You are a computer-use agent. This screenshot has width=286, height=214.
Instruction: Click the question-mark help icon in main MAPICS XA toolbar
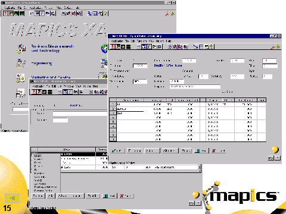tap(105, 14)
